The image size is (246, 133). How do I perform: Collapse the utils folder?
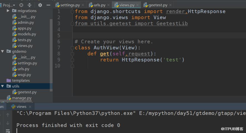[x=2, y=86]
